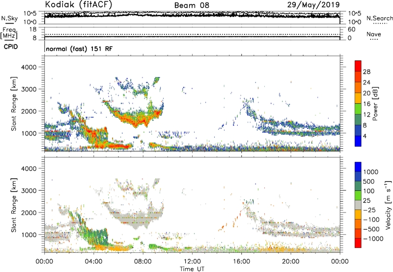Click the red bottom segment of Velocity colorbar
The height and width of the screenshot is (272, 393).
[x=358, y=243]
